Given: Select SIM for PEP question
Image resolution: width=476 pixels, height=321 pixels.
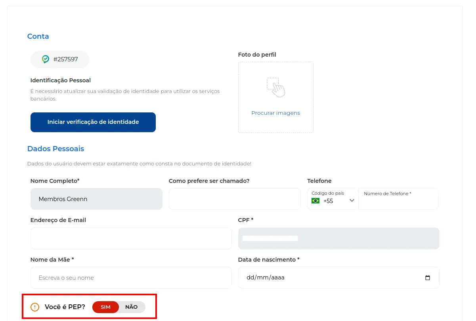Looking at the screenshot, I should pos(105,307).
